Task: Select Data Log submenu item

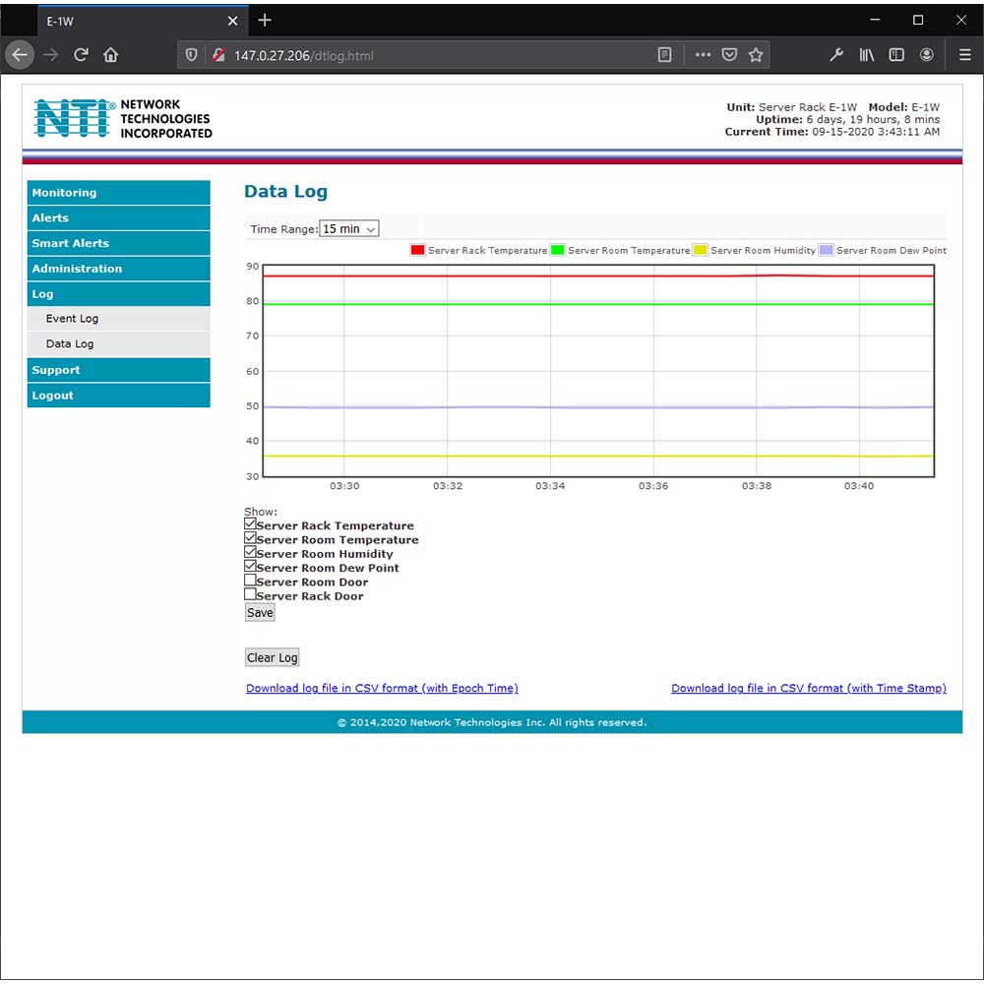Action: (x=119, y=343)
